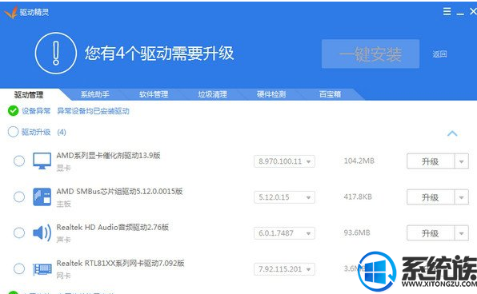This screenshot has width=477, height=294.
Task: Minimize the 驱动精灵 window
Action: 460,14
